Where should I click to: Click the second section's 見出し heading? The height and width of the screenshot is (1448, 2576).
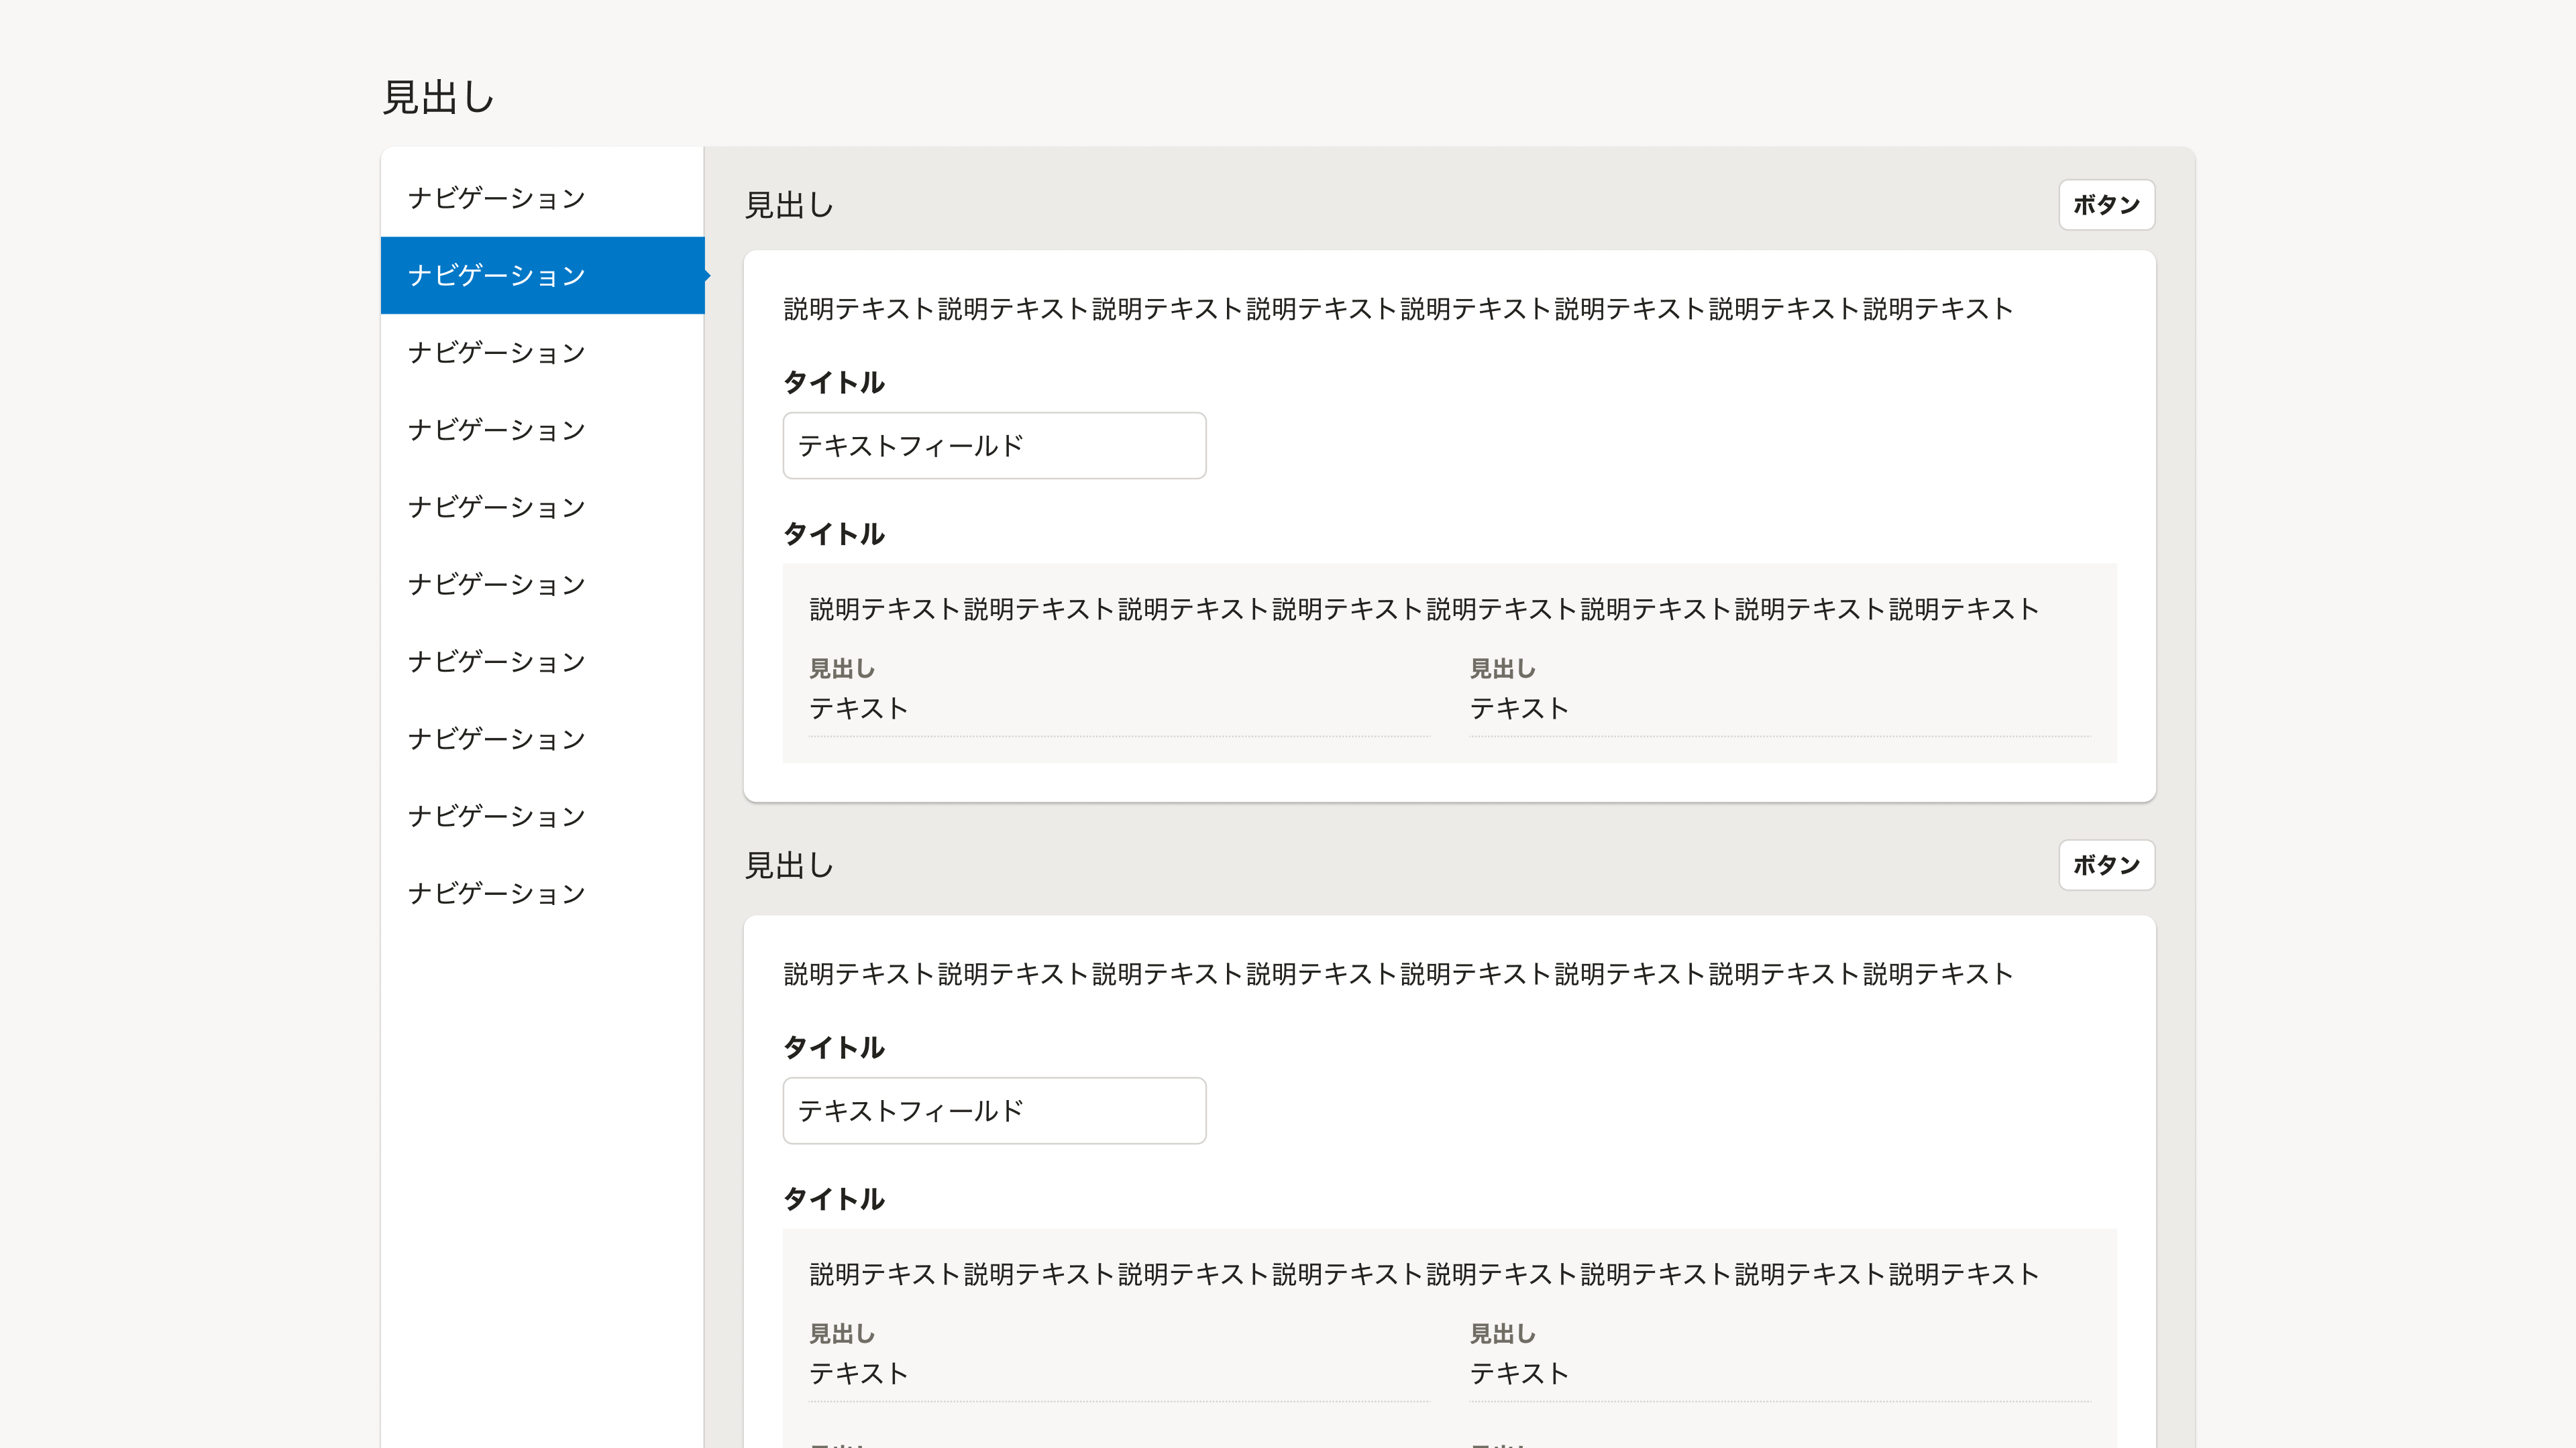point(789,865)
